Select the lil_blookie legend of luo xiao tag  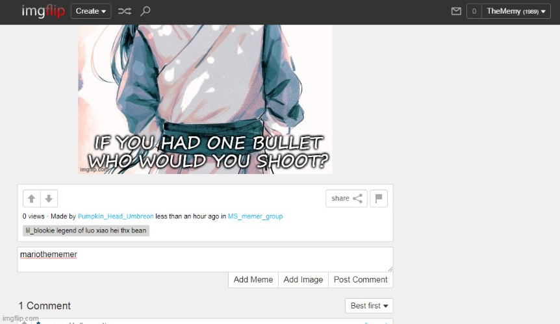coord(86,231)
